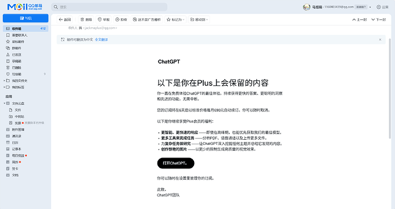Open 已删除 deleted folder
395x209 pixels.
17,68
